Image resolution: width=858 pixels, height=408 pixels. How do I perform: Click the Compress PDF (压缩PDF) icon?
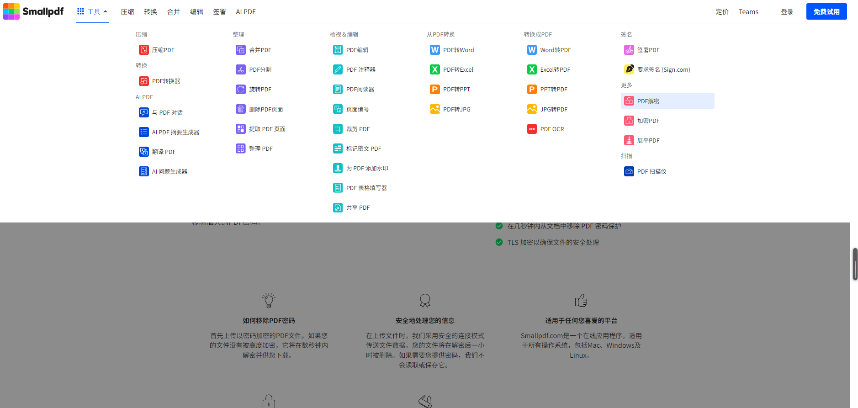click(143, 50)
